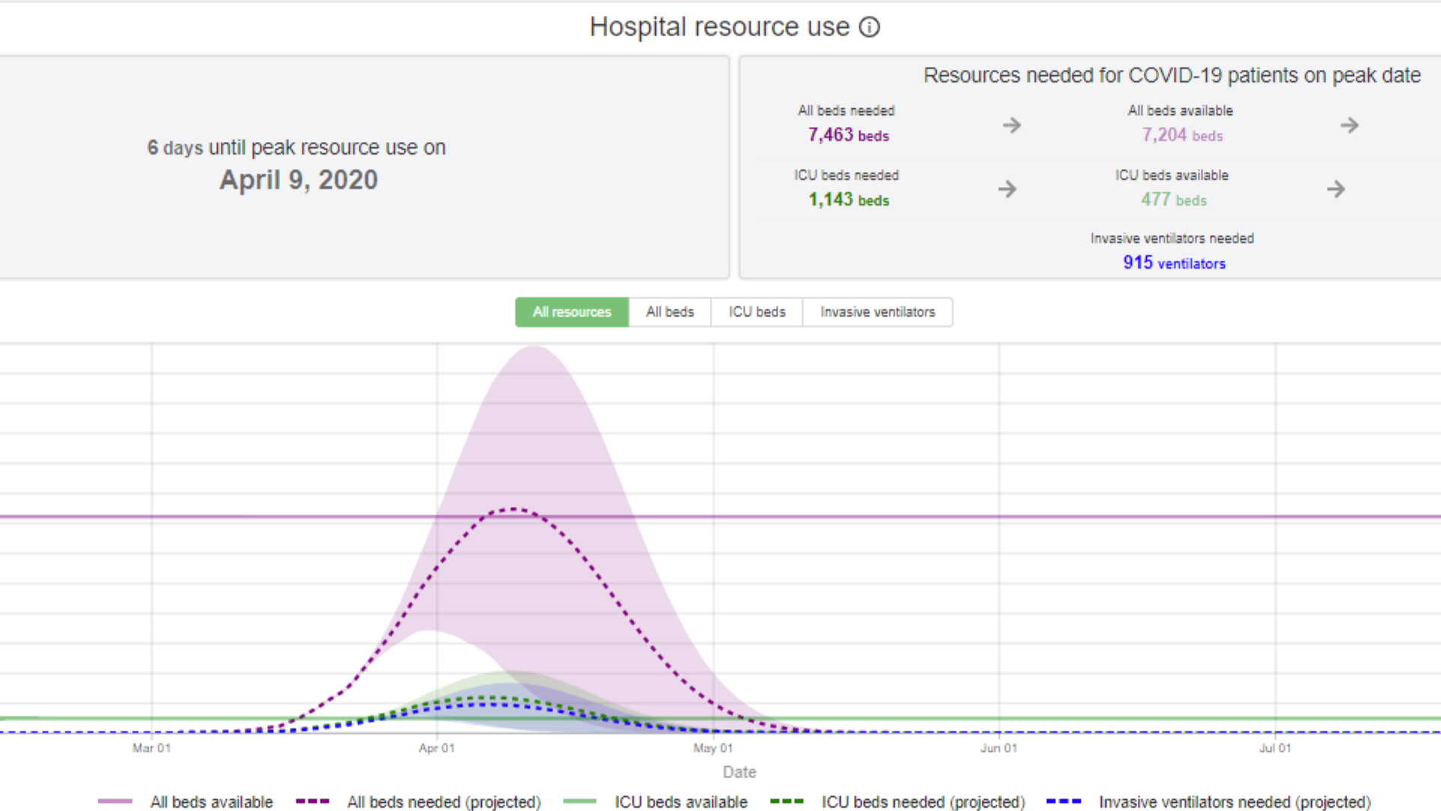Viewport: 1441px width, 811px height.
Task: Switch to the ICU beds tab
Action: pyautogui.click(x=757, y=312)
